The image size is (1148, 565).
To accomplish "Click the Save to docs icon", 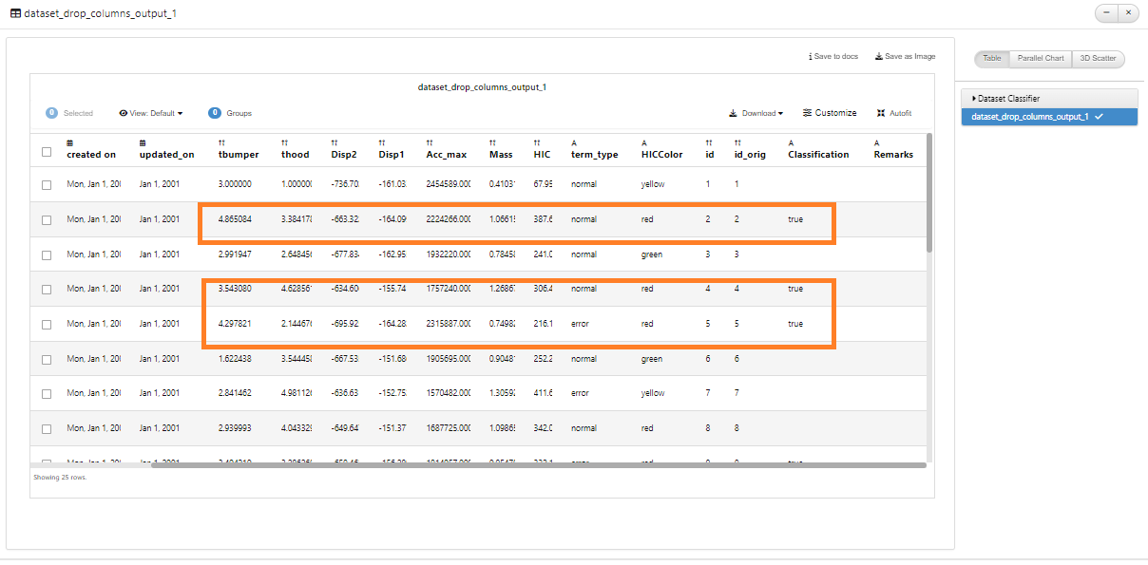I will 810,57.
